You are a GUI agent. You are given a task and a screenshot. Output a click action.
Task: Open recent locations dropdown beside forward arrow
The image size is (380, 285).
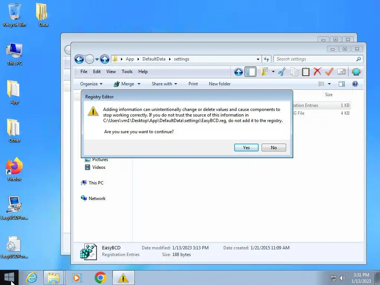97,59
